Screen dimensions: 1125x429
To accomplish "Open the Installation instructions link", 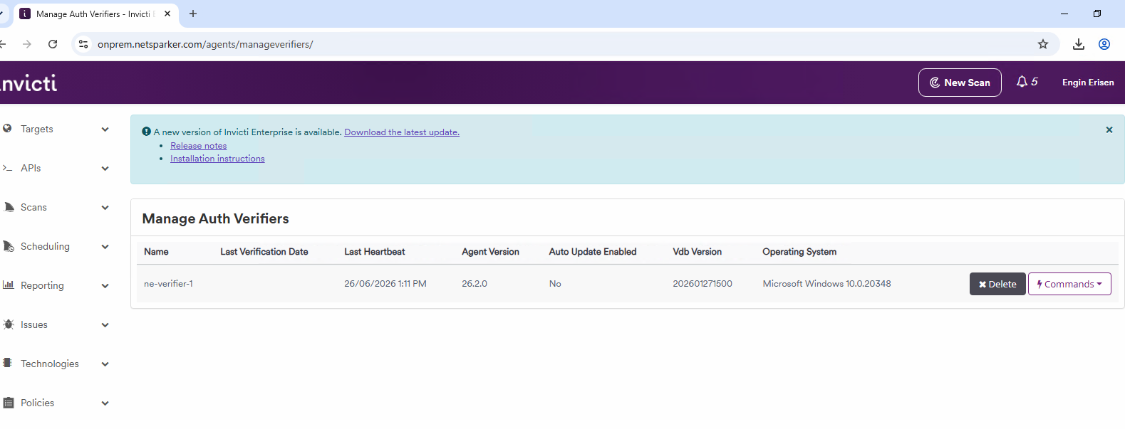I will pyautogui.click(x=217, y=159).
